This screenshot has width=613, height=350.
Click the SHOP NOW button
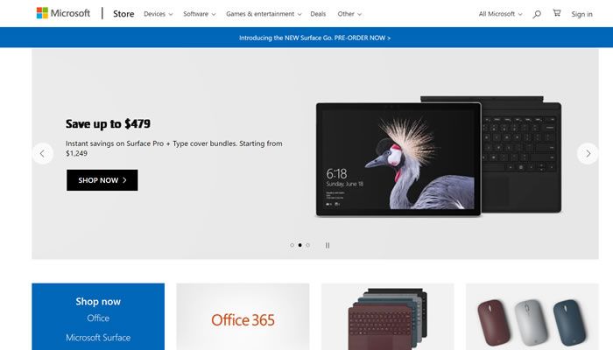coord(102,180)
